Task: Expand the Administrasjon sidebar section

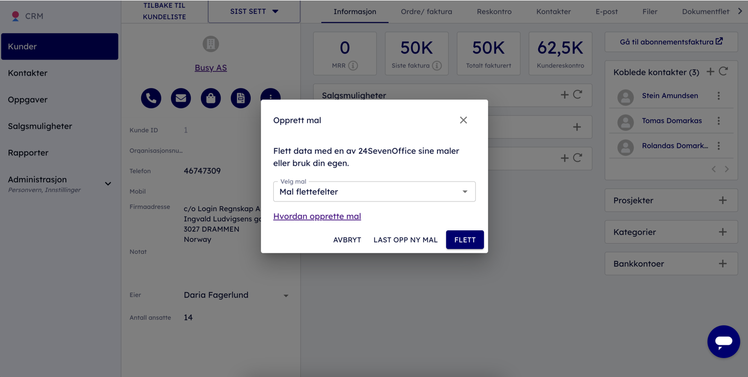Action: [x=108, y=184]
